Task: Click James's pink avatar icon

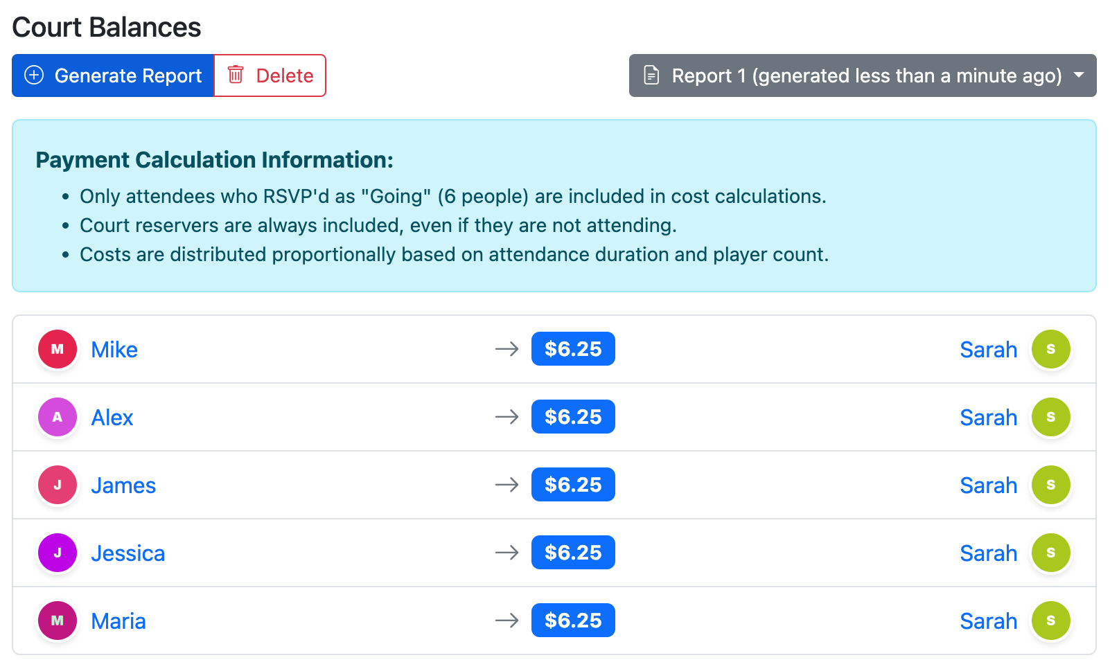Action: [x=58, y=485]
